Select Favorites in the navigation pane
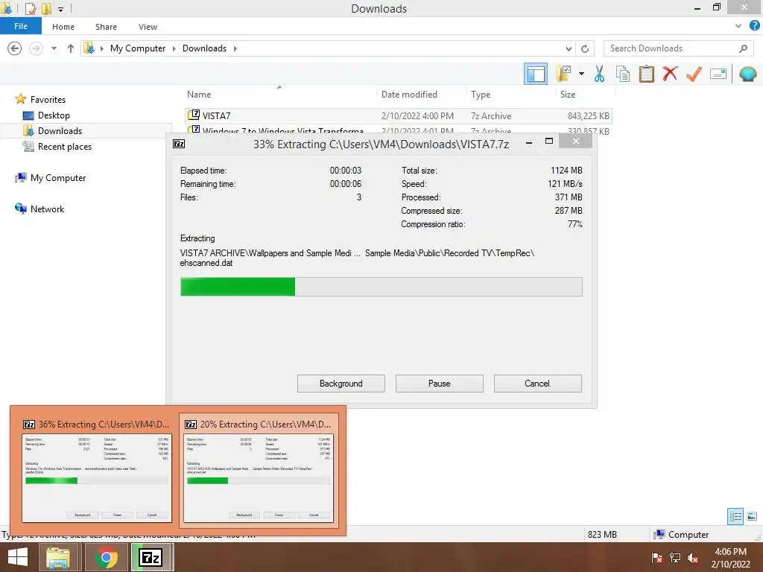The image size is (763, 572). [x=48, y=99]
